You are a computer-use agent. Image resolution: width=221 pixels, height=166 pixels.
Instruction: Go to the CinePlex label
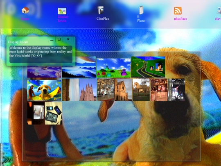103,18
